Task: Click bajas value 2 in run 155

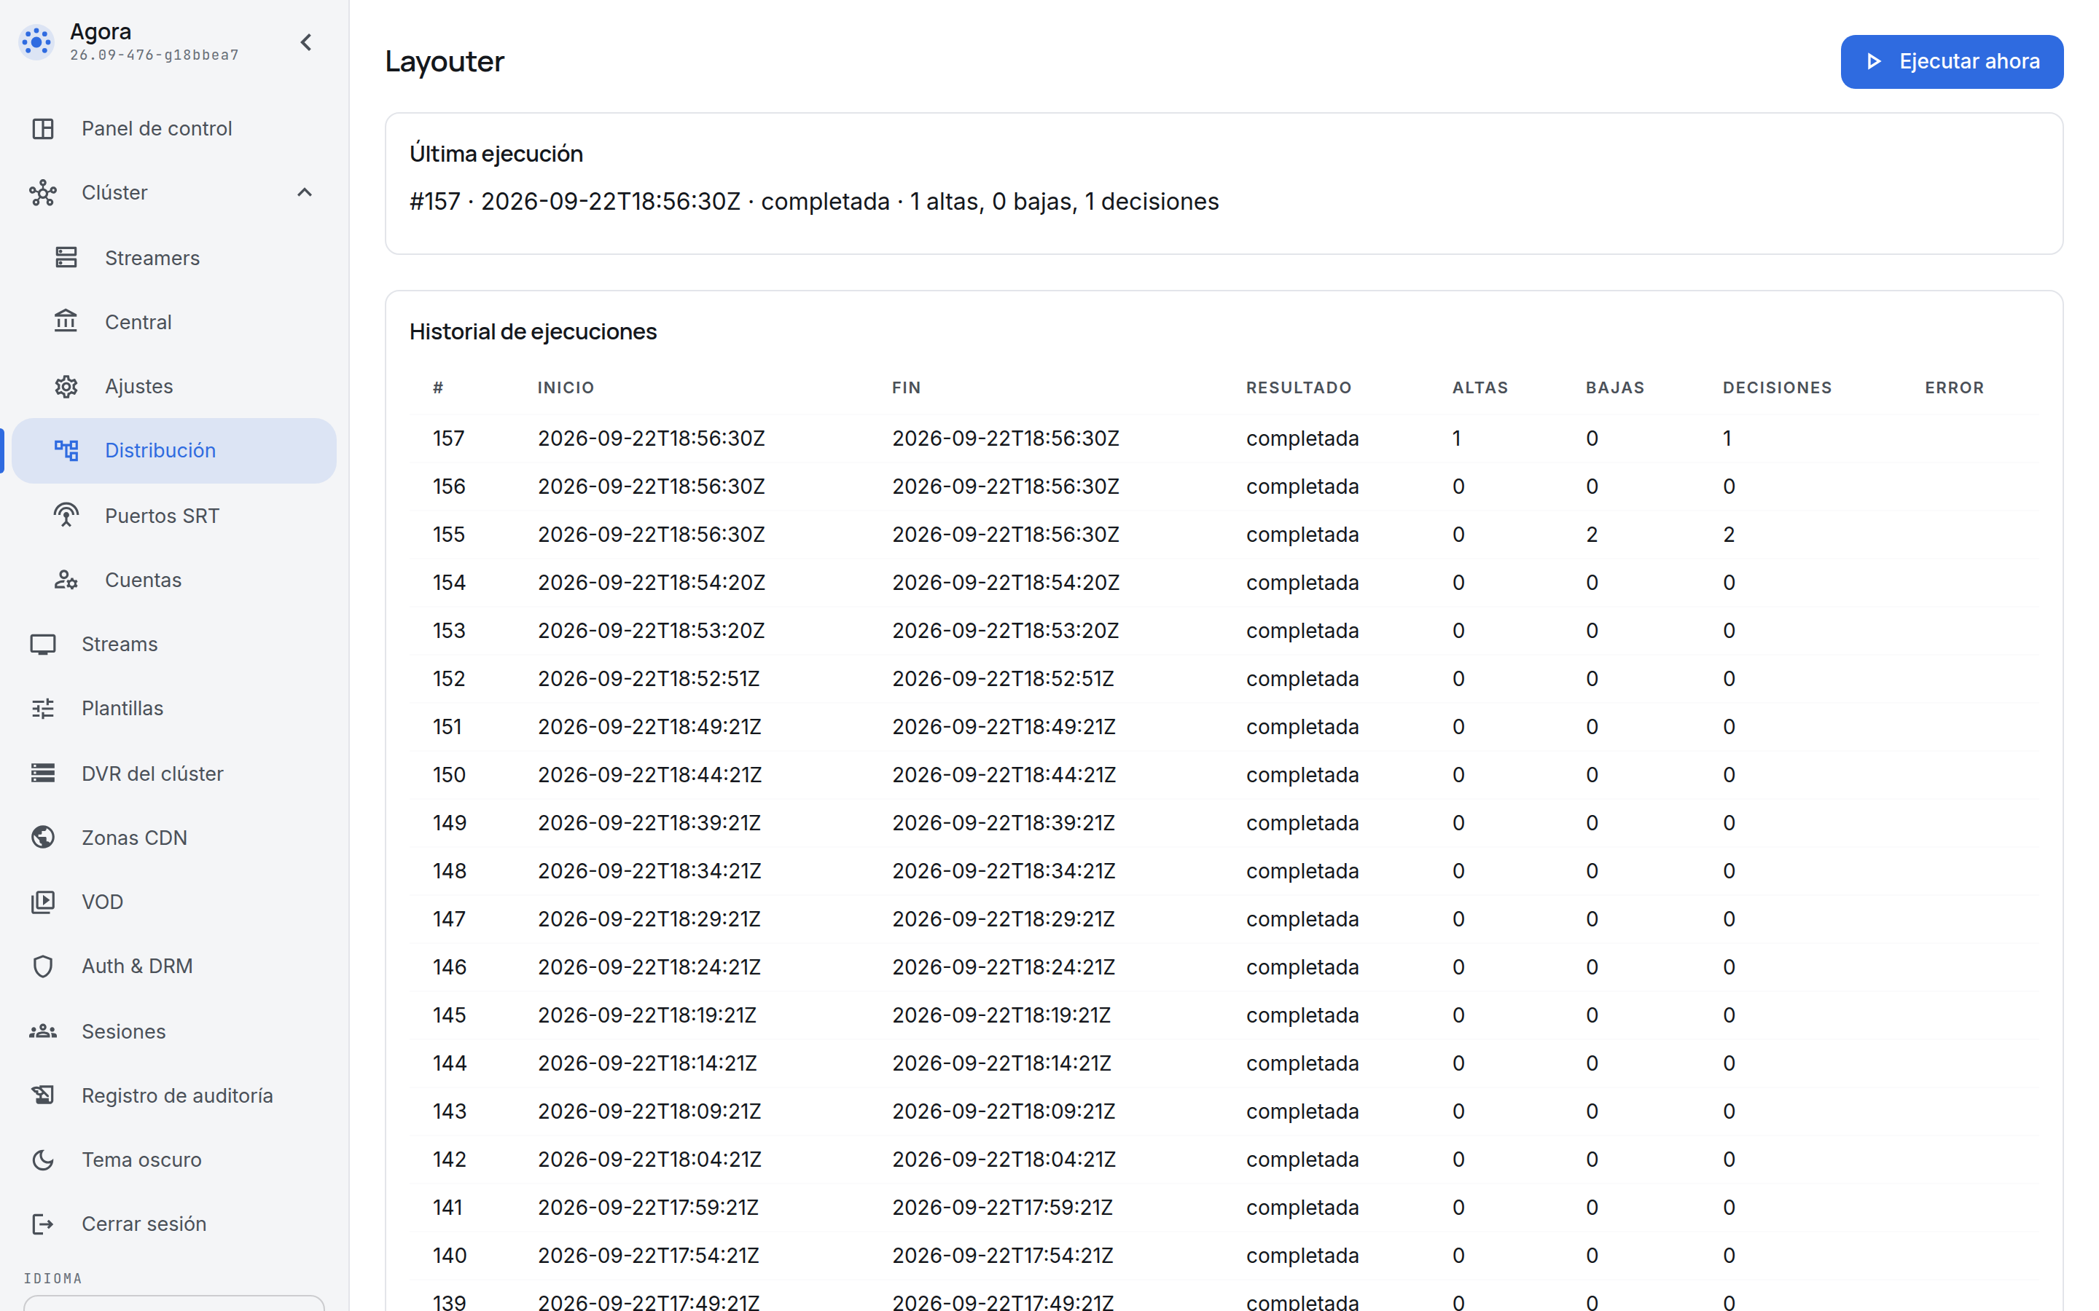Action: click(x=1592, y=534)
